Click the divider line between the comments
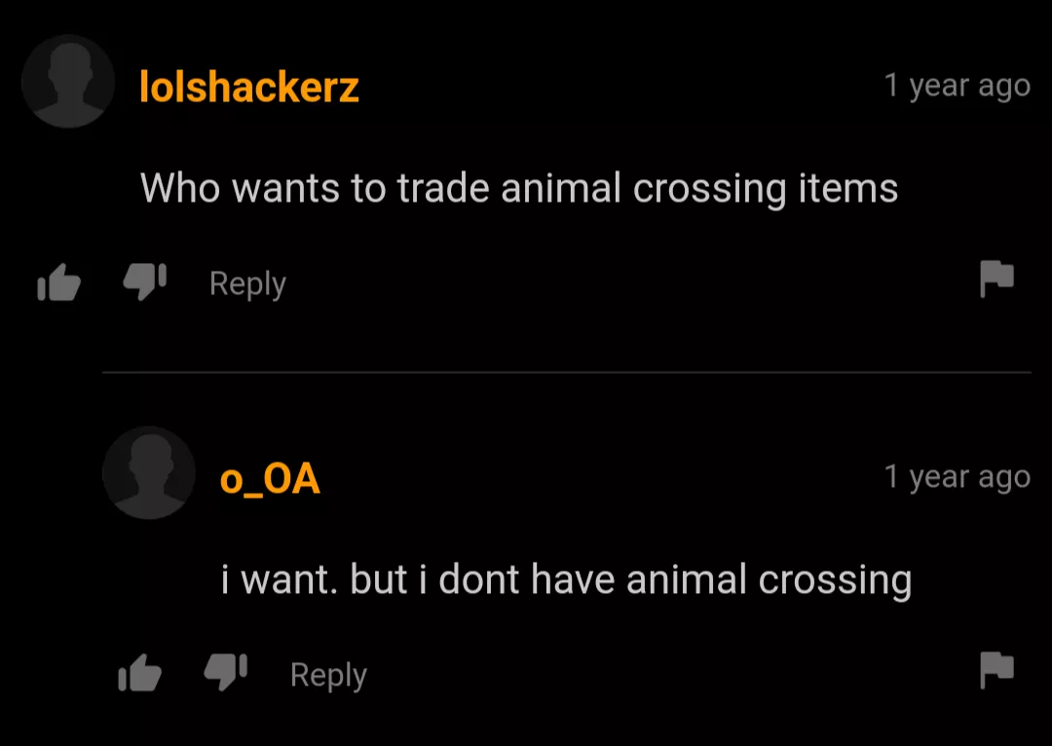 (x=566, y=372)
